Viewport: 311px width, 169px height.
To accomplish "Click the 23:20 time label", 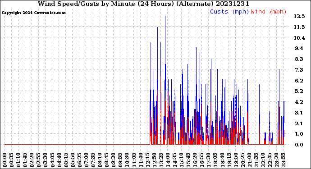I will (x=276, y=160).
